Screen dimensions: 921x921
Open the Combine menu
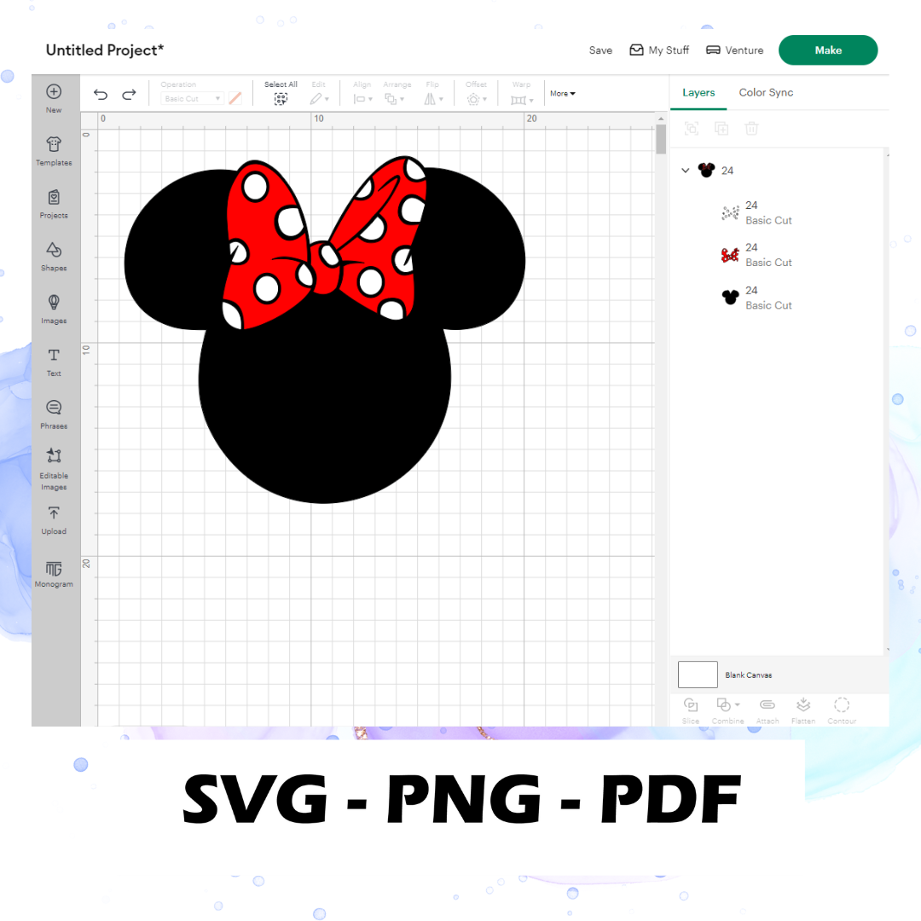tap(727, 710)
